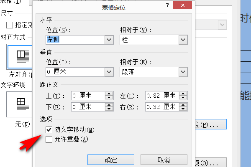Toggle the 随文字移动 checkbox

click(x=49, y=130)
